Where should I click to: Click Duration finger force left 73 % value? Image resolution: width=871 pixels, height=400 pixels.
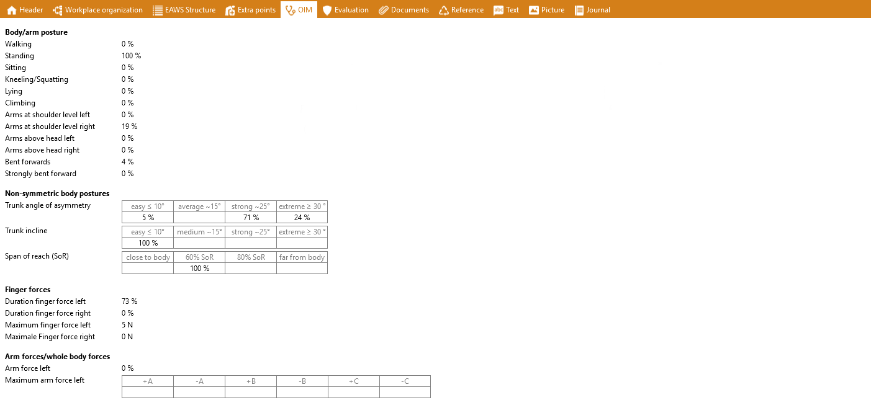(129, 301)
